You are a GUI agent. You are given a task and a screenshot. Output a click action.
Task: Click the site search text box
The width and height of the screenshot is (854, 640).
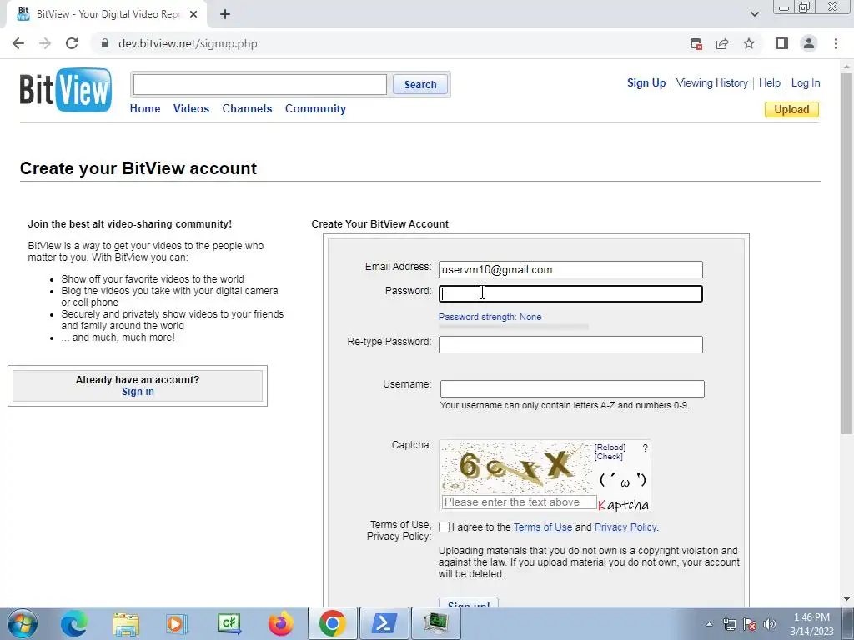click(x=260, y=84)
